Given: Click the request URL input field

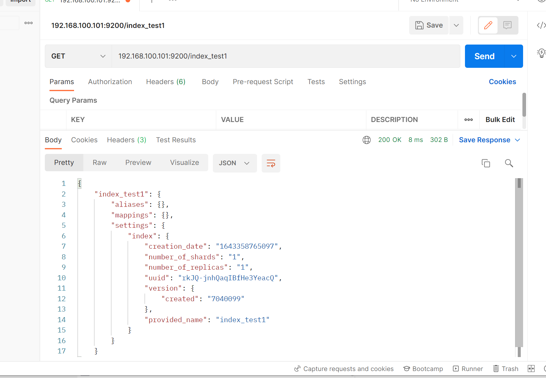Looking at the screenshot, I should 286,56.
